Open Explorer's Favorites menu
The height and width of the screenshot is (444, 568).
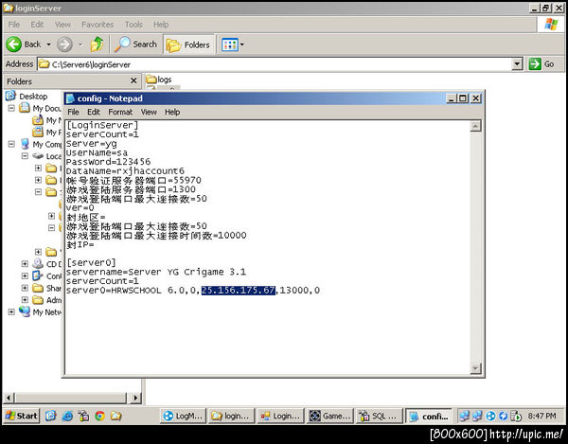click(x=98, y=25)
